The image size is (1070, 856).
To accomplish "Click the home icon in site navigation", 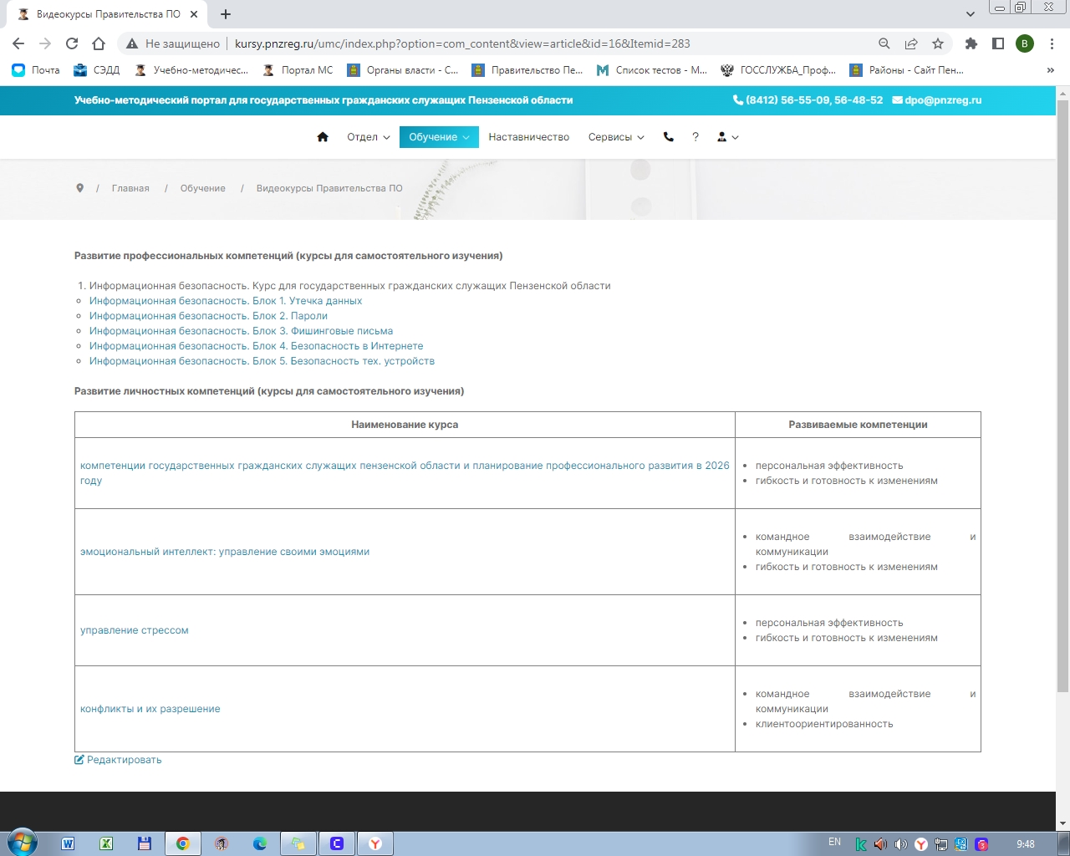I will pos(323,137).
